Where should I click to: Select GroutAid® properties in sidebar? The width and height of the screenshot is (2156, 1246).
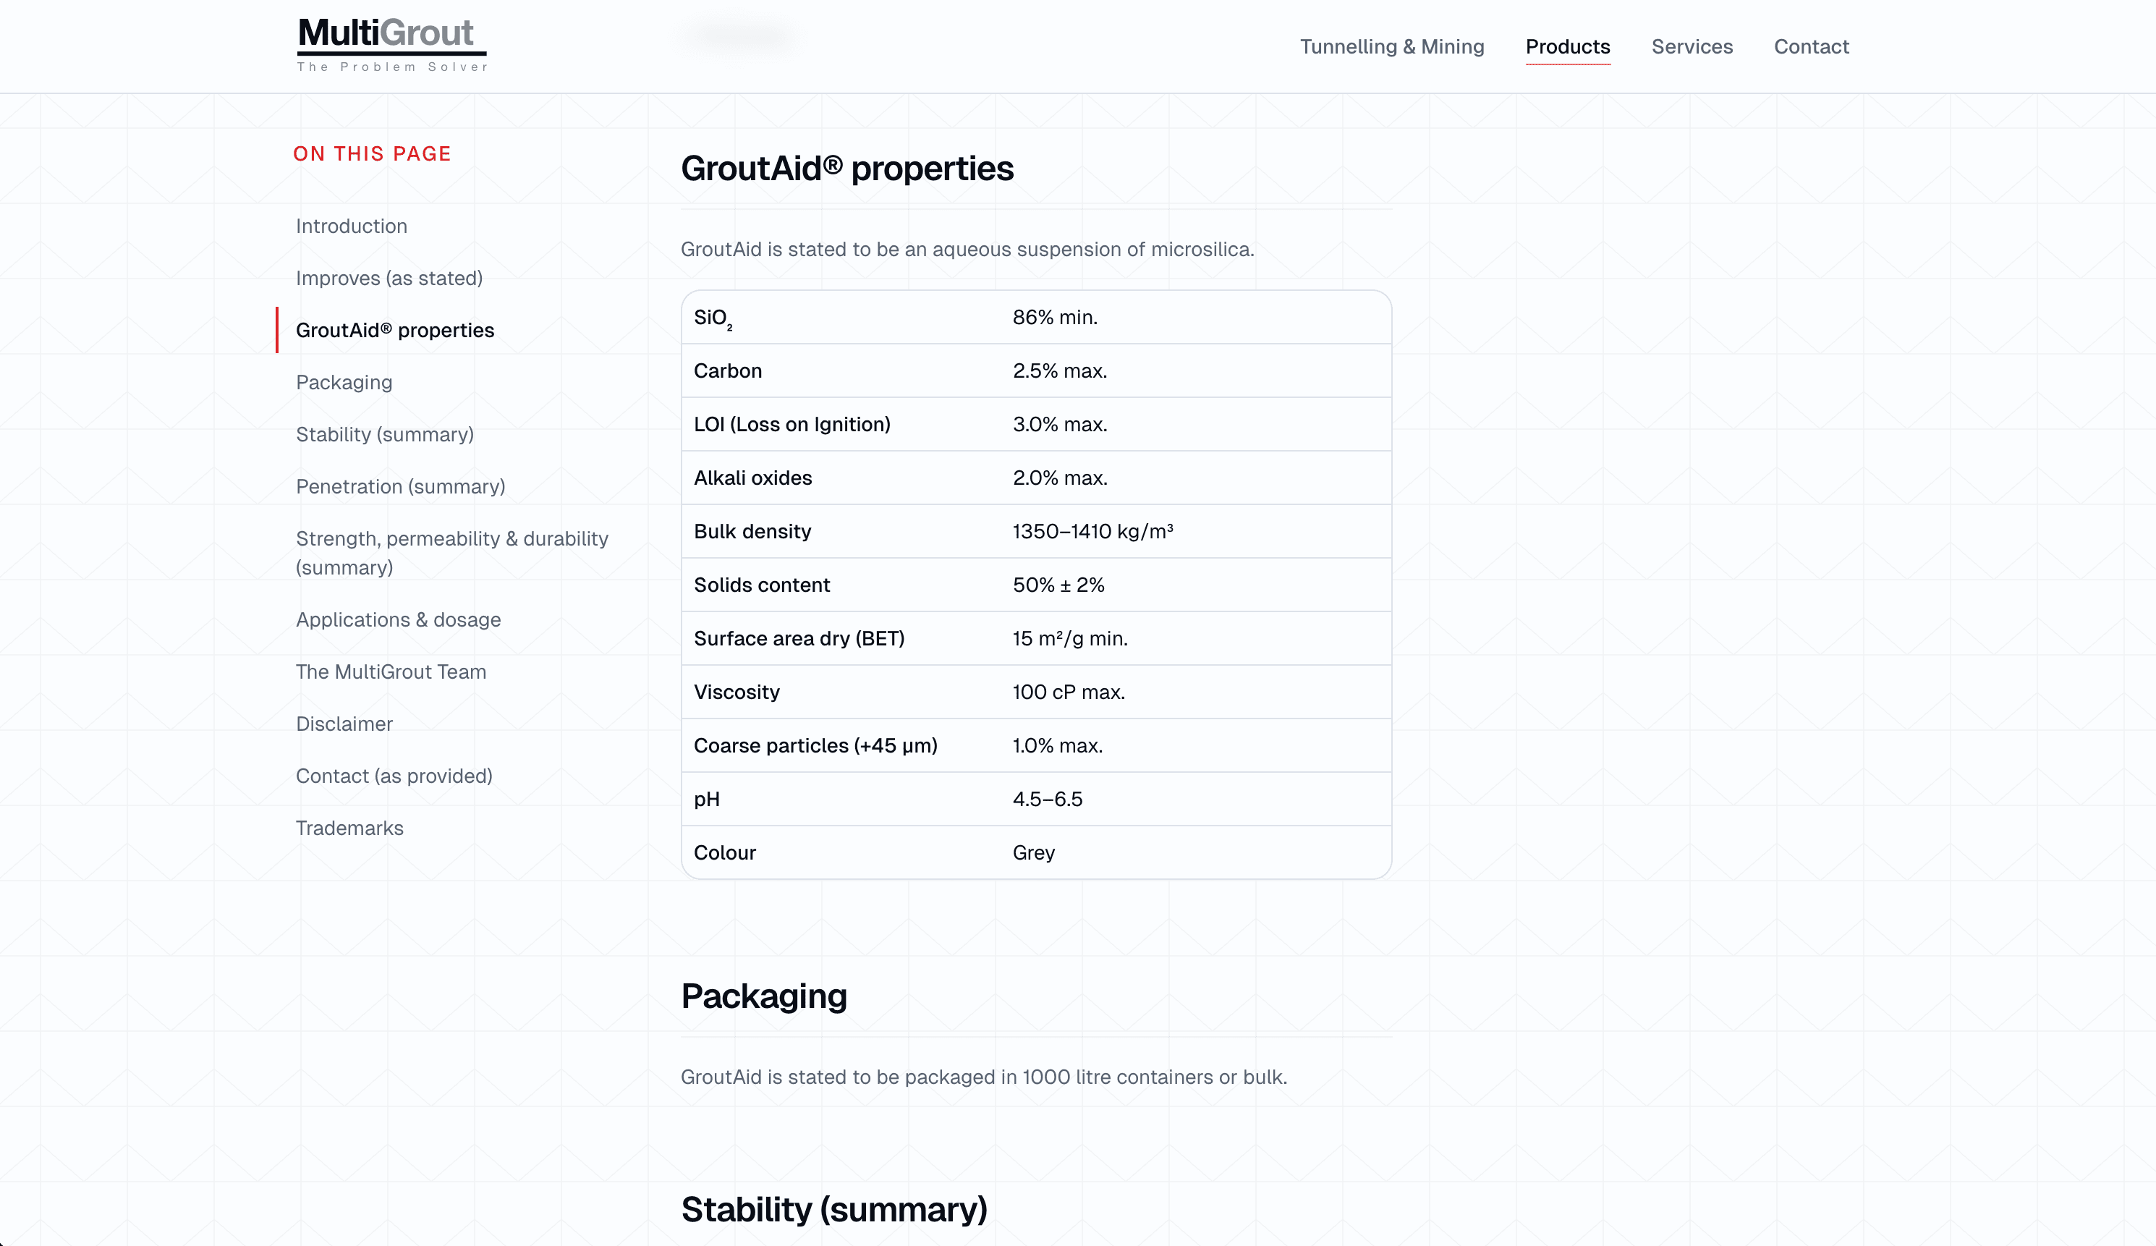click(395, 331)
